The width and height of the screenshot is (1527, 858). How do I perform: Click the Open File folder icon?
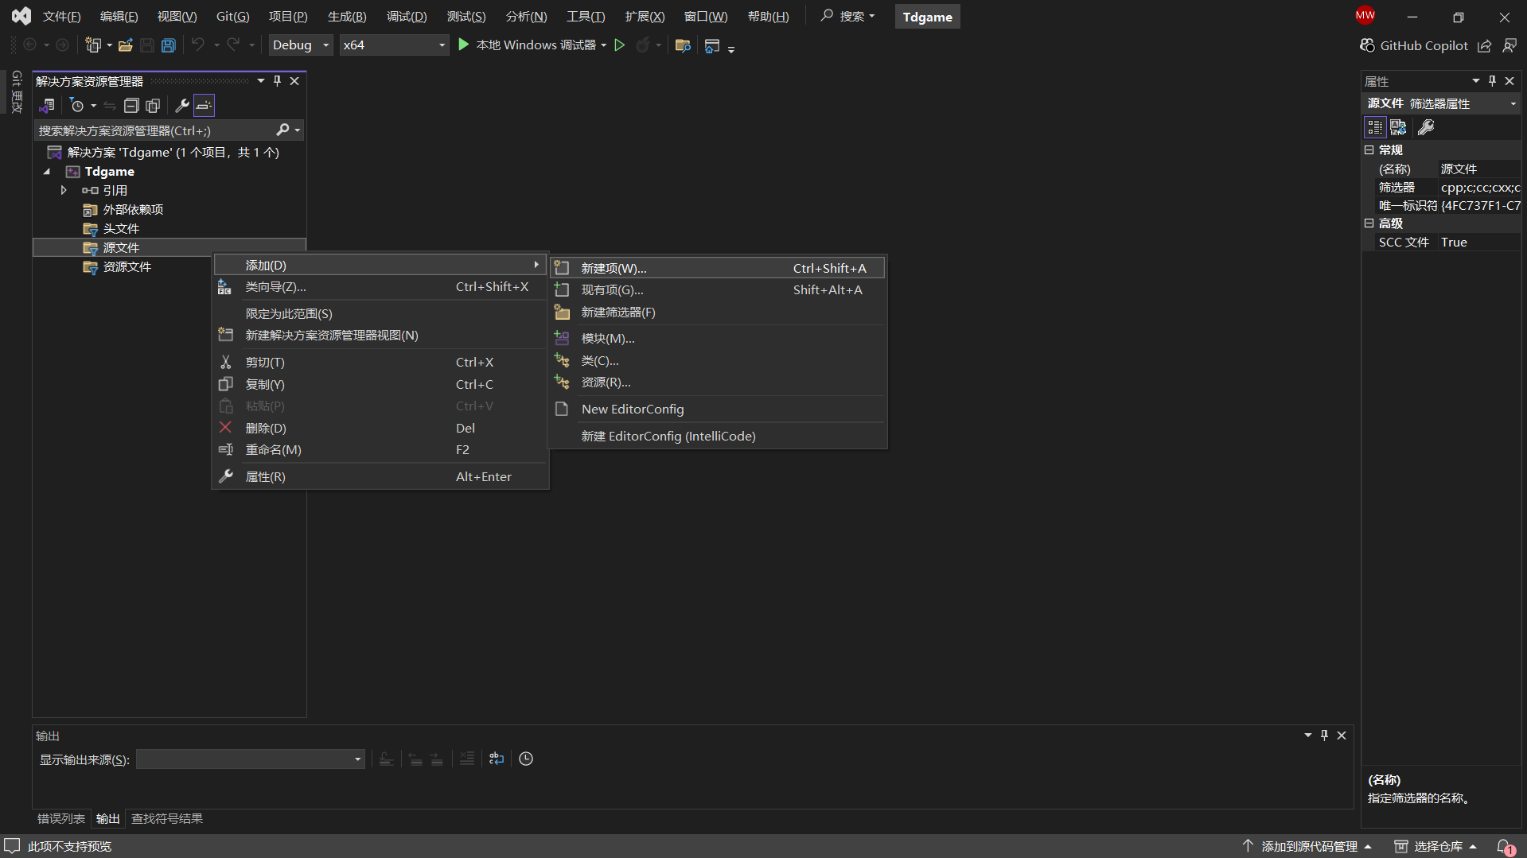126,45
